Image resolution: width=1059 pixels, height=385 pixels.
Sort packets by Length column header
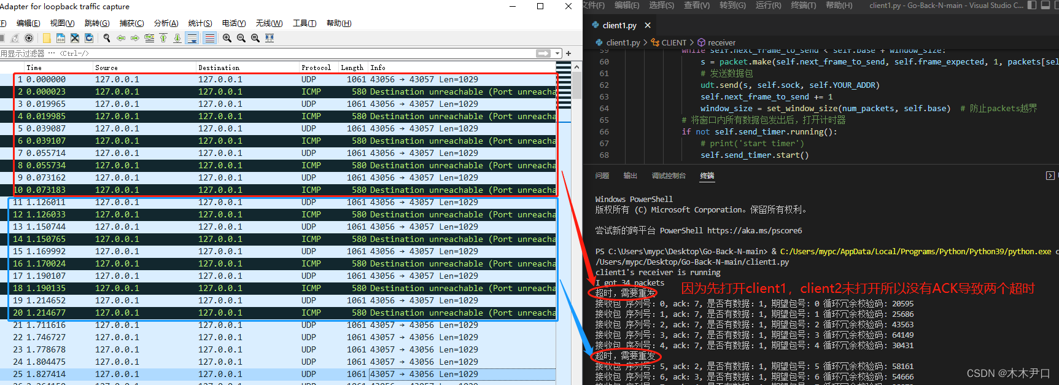click(353, 67)
